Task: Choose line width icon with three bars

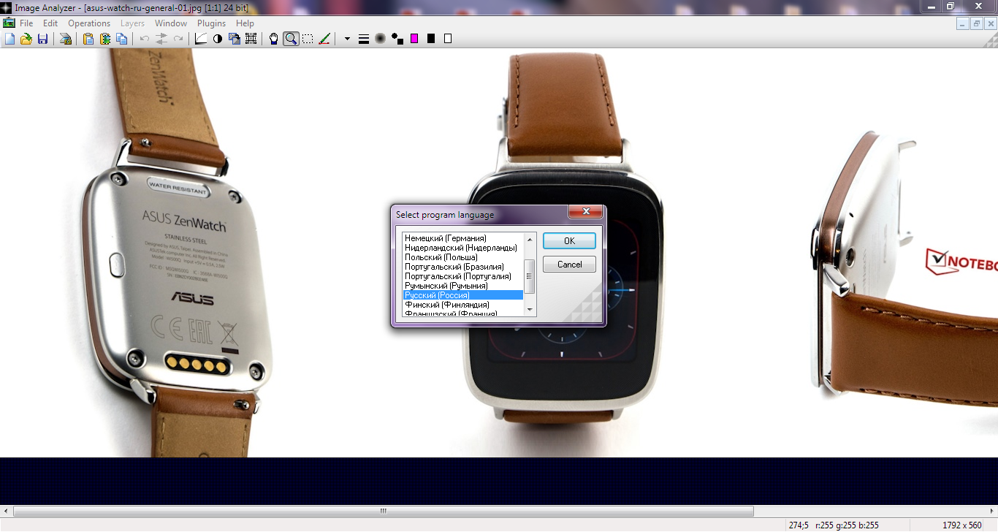Action: click(x=363, y=39)
